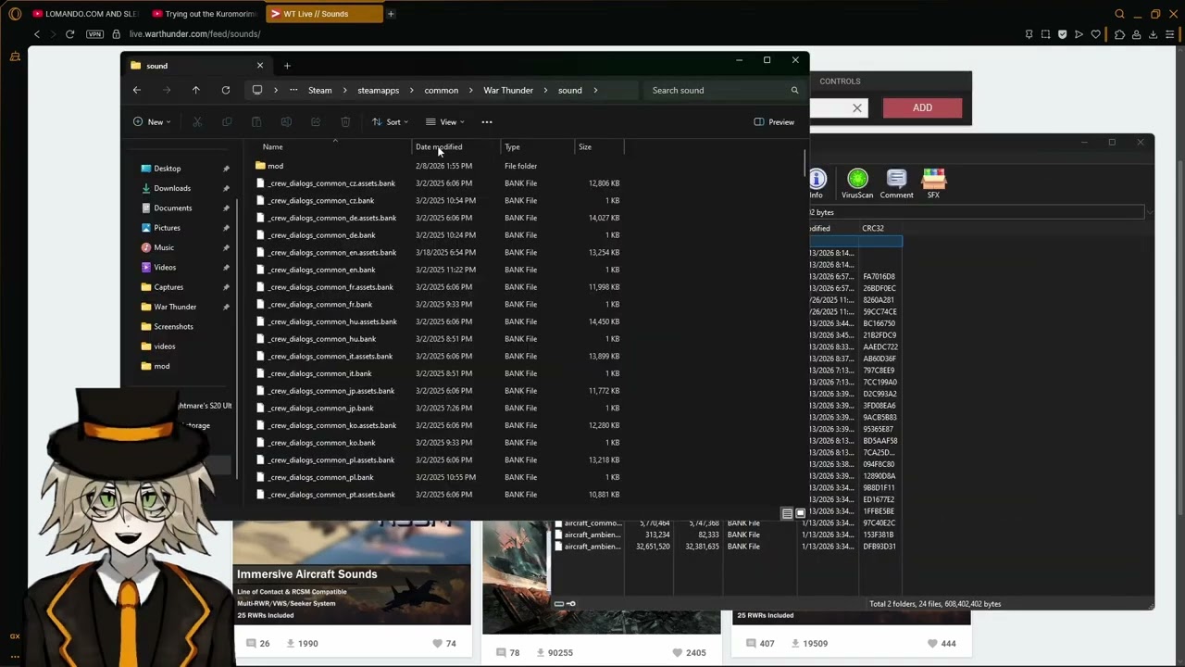Click the 'common' breadcrumb
This screenshot has height=667, width=1185.
442,91
